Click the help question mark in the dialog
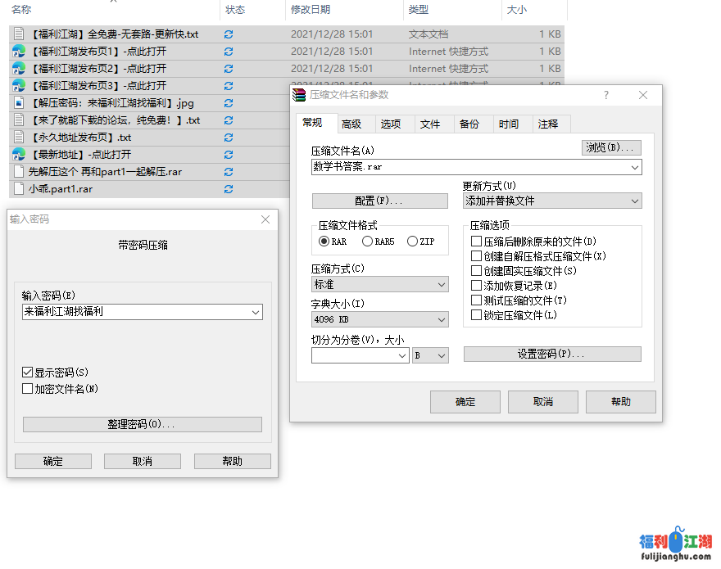The width and height of the screenshot is (721, 569). [605, 95]
